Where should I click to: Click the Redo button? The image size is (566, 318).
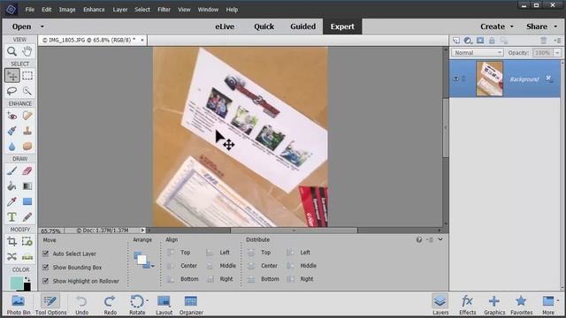click(110, 305)
